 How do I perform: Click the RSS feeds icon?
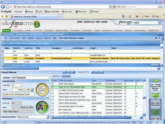(x=130, y=16)
